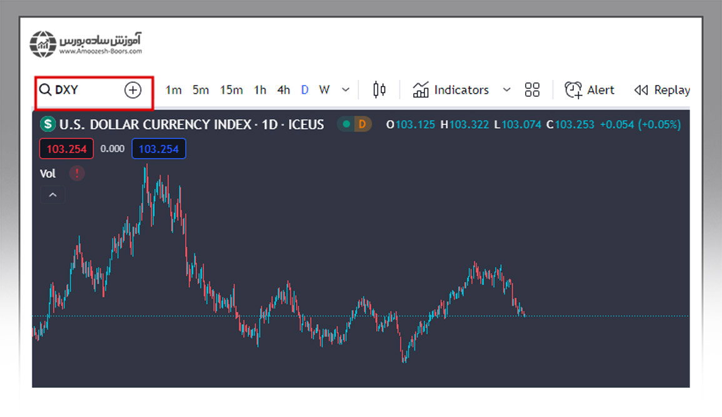
Task: Toggle the orange D data indicator
Action: click(x=362, y=124)
